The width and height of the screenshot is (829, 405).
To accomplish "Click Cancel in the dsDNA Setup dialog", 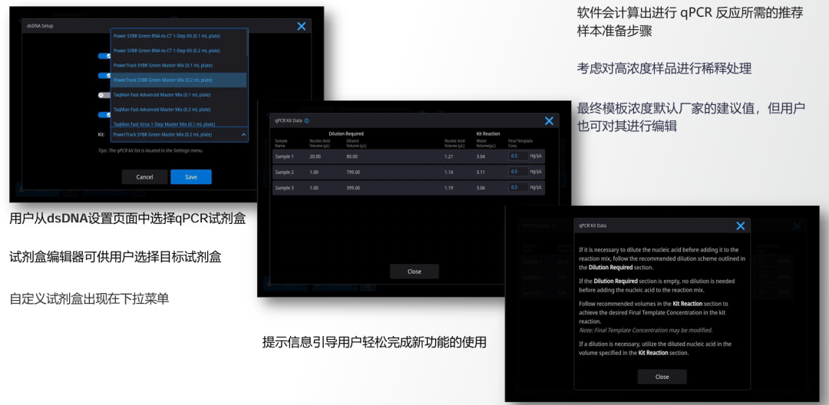I will 144,177.
